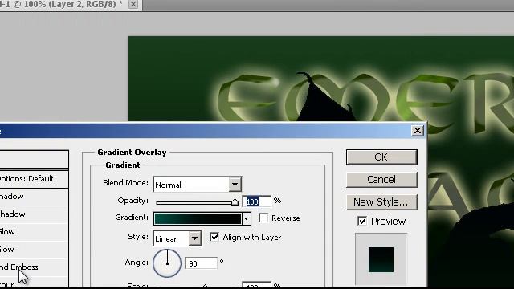Enable the Reverse gradient checkbox
The image size is (514, 289).
(263, 218)
